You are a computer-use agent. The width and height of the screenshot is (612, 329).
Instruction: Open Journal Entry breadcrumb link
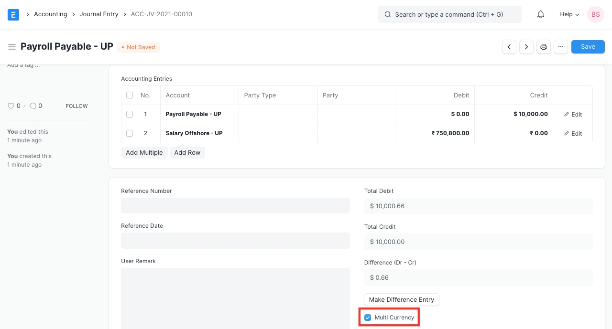(99, 14)
